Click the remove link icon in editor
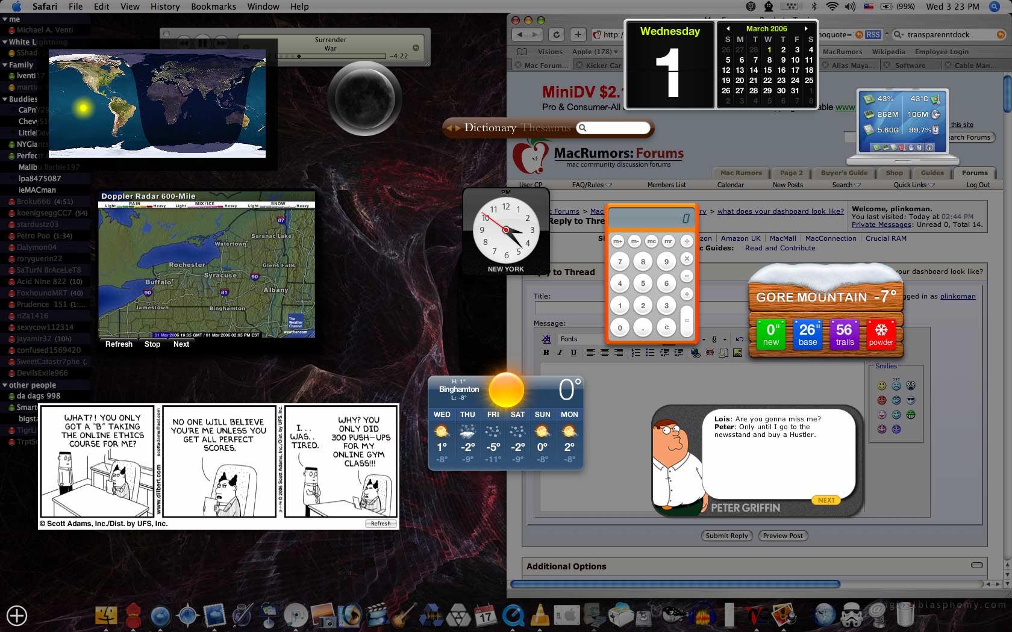 710,353
